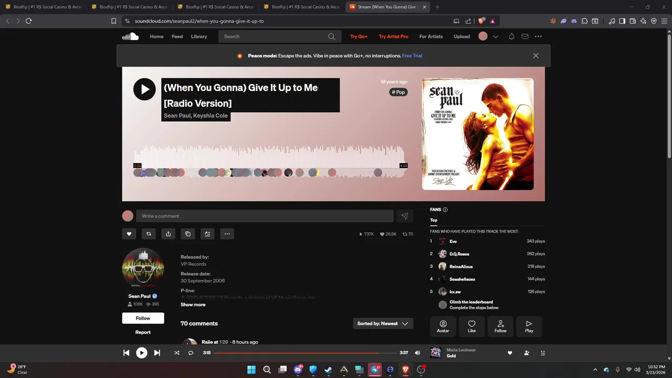Click the search magnifier icon

pos(331,36)
